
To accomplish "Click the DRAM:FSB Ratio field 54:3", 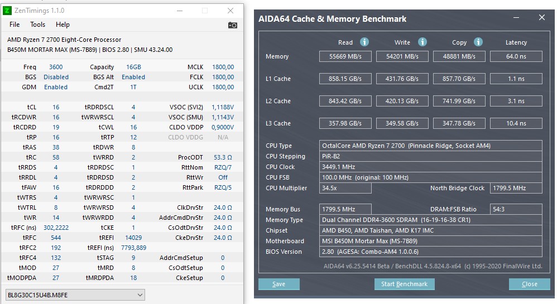I will [x=516, y=210].
